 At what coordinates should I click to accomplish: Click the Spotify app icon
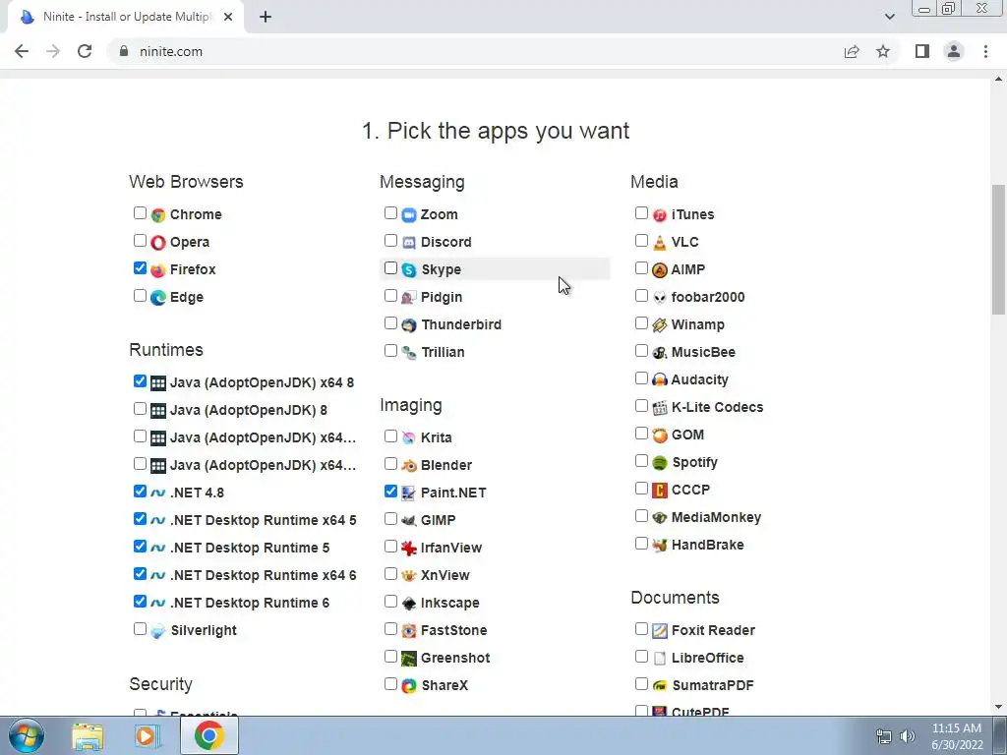pos(660,463)
